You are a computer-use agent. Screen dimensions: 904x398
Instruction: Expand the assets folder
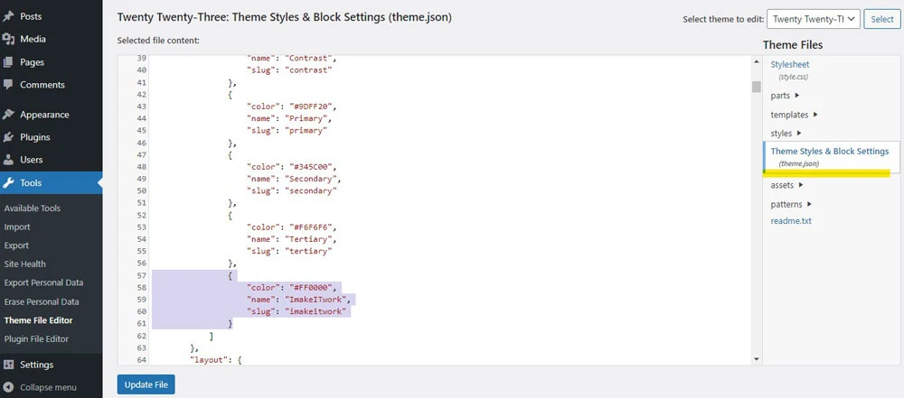[x=787, y=185]
